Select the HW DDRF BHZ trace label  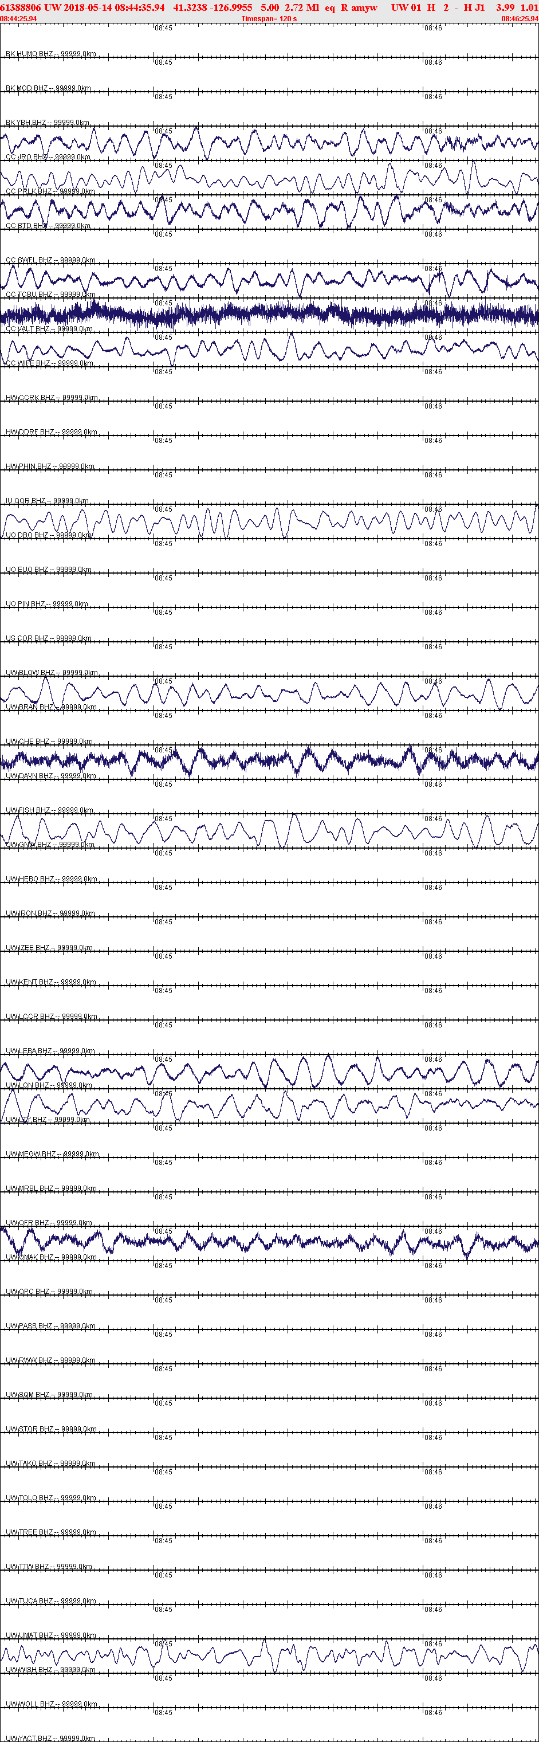(52, 432)
